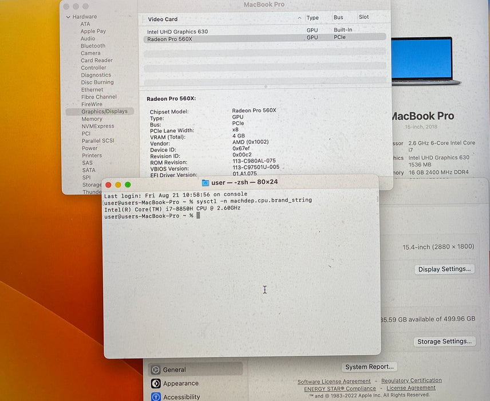
Task: Click the VRAM value 4 GB
Action: (239, 136)
